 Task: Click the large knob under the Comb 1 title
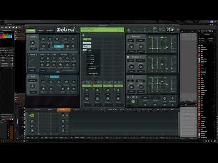[32, 86]
